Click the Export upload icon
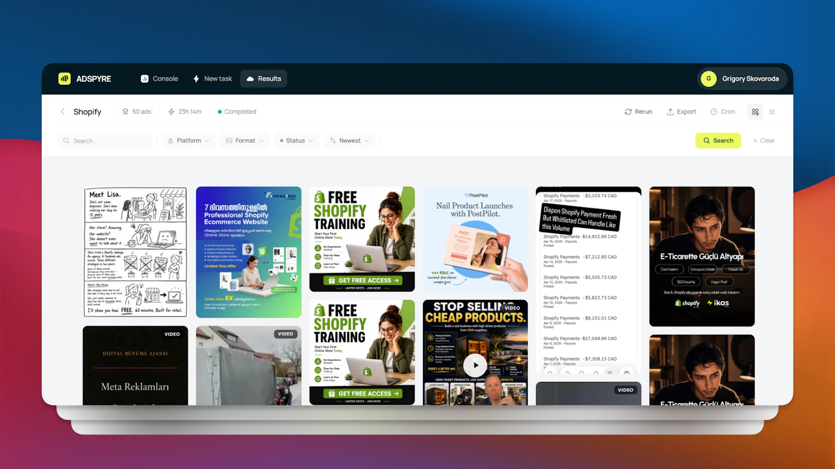835x469 pixels. click(x=670, y=112)
